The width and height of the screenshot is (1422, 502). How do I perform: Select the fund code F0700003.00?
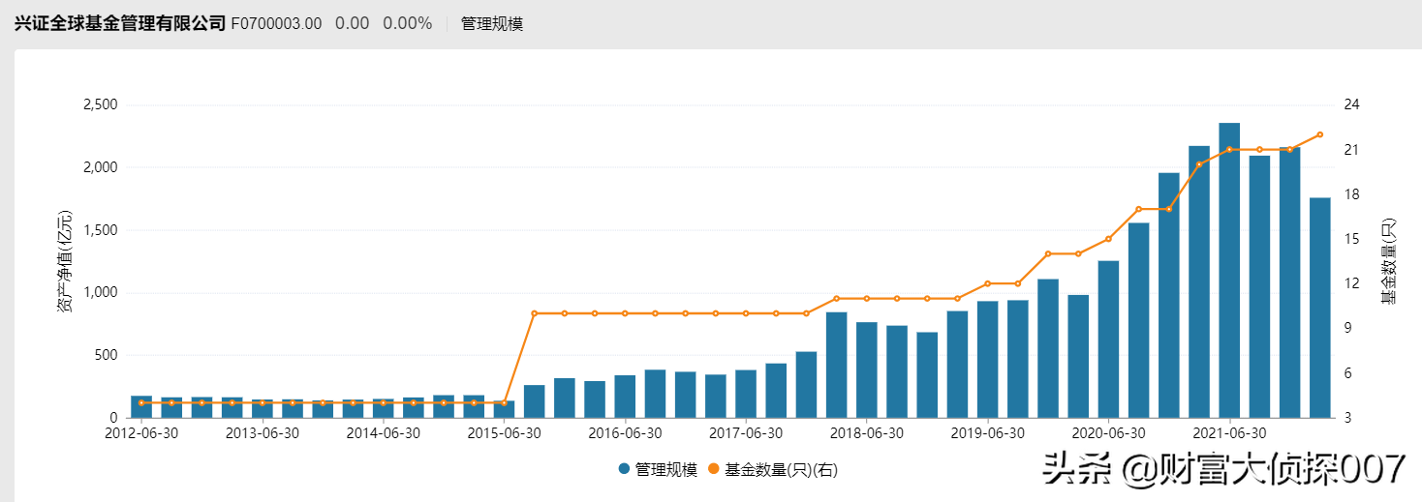click(276, 23)
